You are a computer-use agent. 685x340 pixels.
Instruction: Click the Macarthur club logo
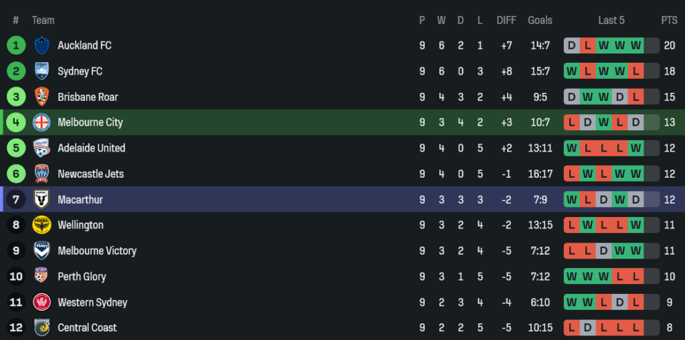click(41, 199)
